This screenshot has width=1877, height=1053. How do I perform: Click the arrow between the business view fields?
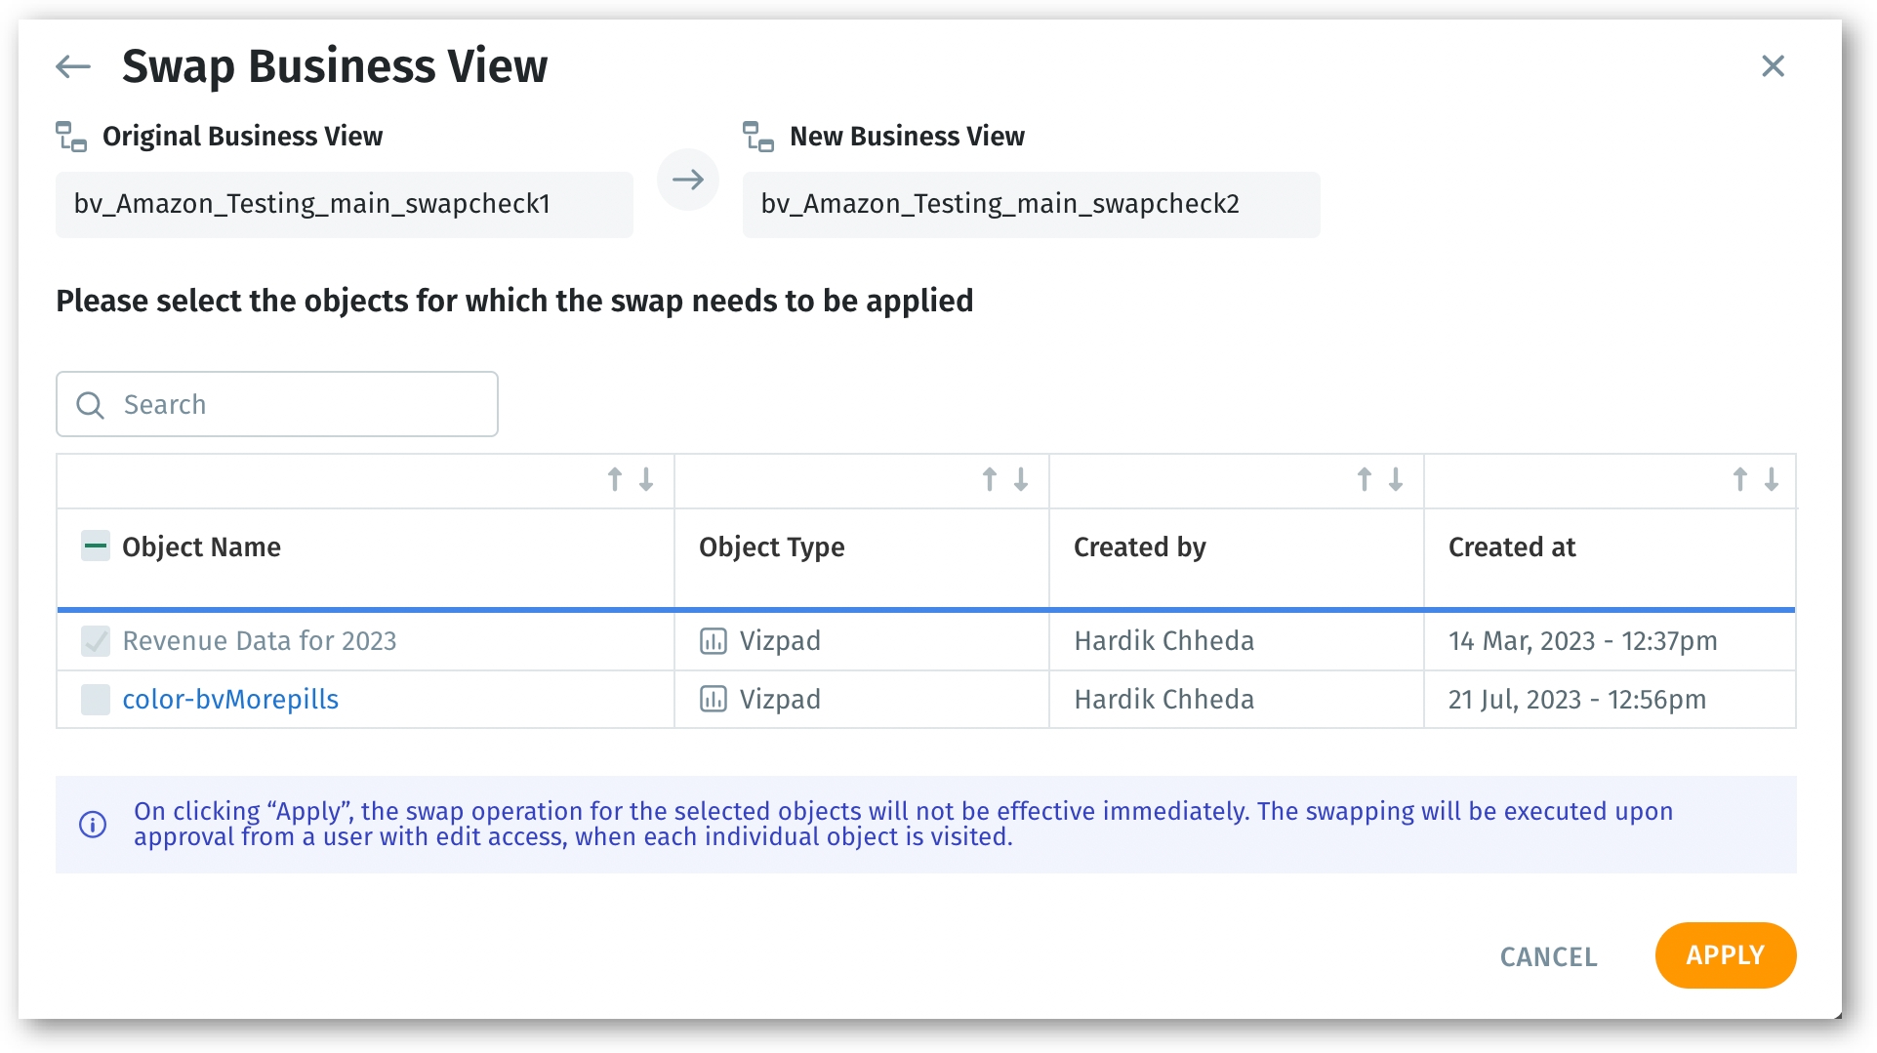[x=687, y=180]
